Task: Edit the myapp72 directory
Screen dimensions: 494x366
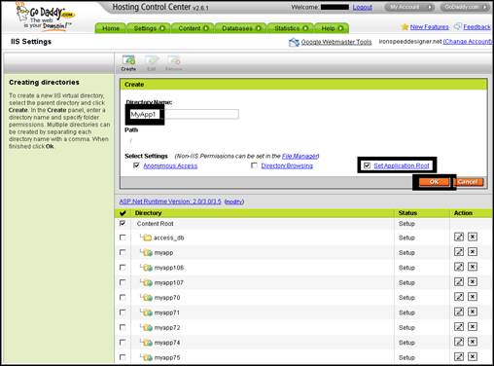Action: 459,327
